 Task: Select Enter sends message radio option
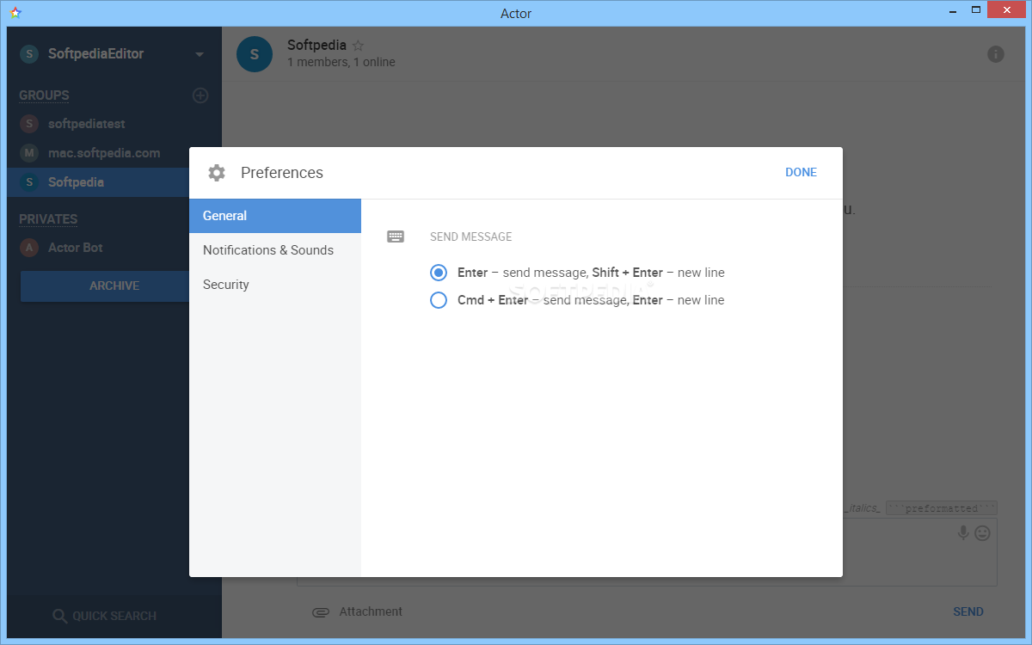[x=439, y=273]
